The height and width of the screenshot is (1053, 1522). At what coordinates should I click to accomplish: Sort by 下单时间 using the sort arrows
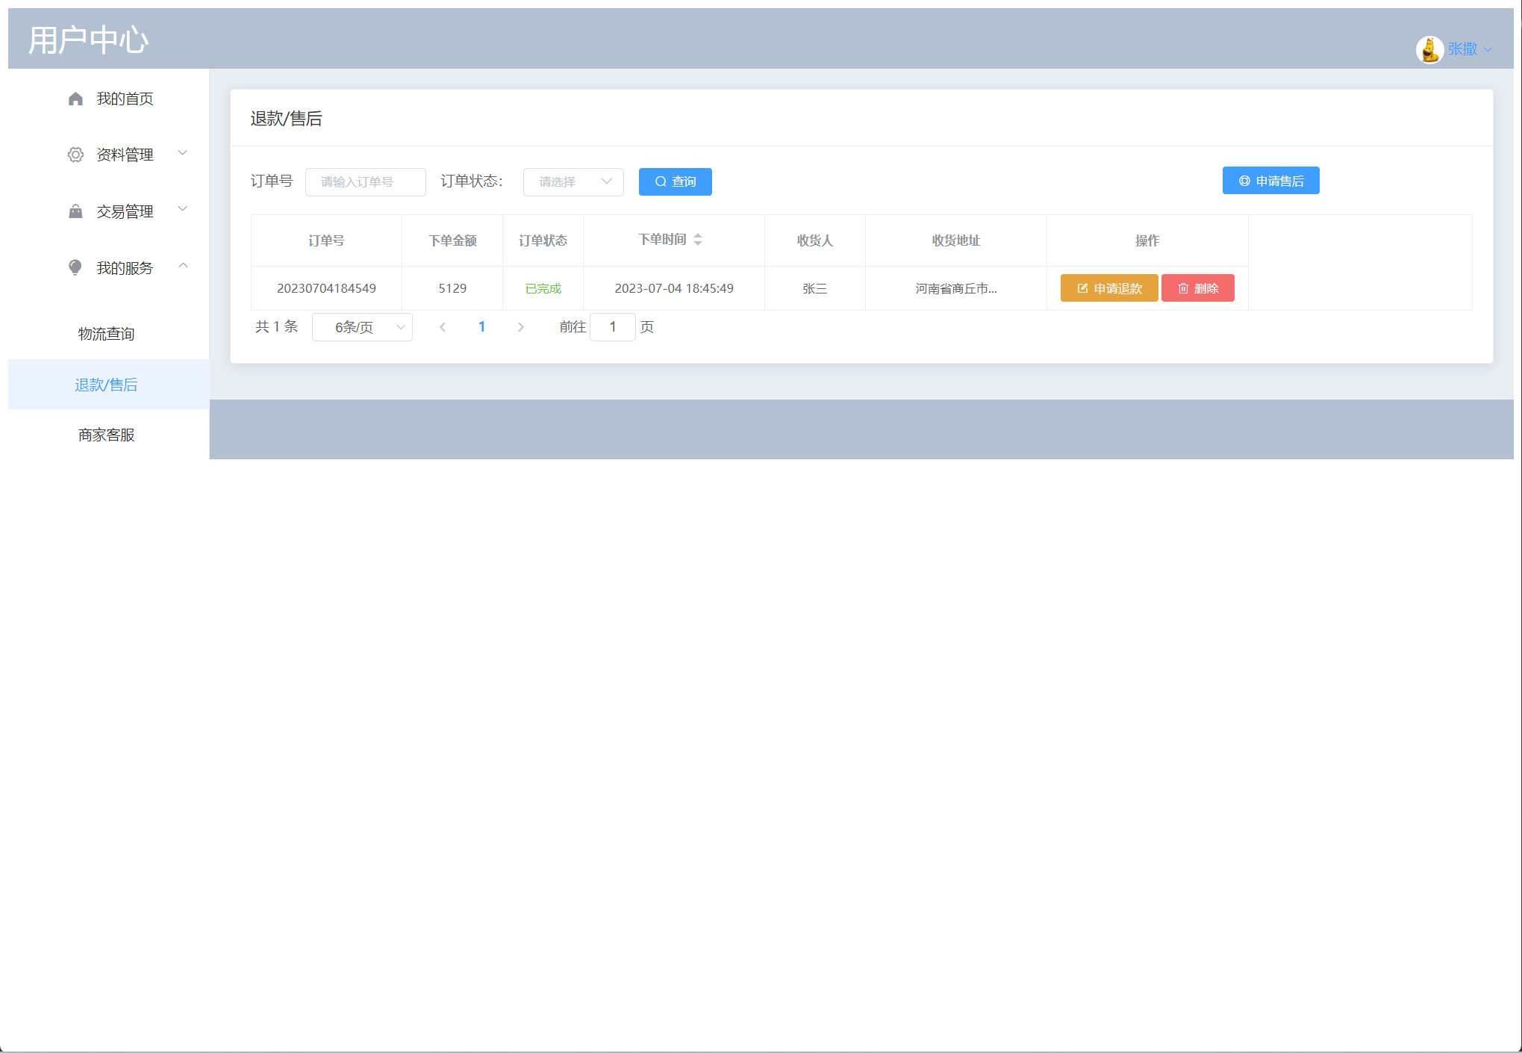tap(698, 240)
